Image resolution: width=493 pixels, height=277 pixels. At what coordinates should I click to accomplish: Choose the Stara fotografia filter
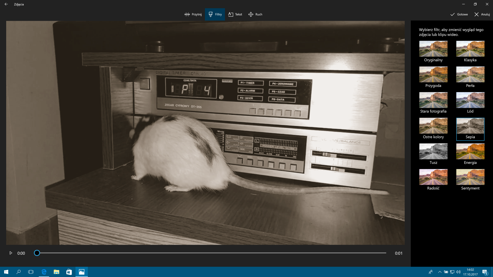[x=433, y=100]
